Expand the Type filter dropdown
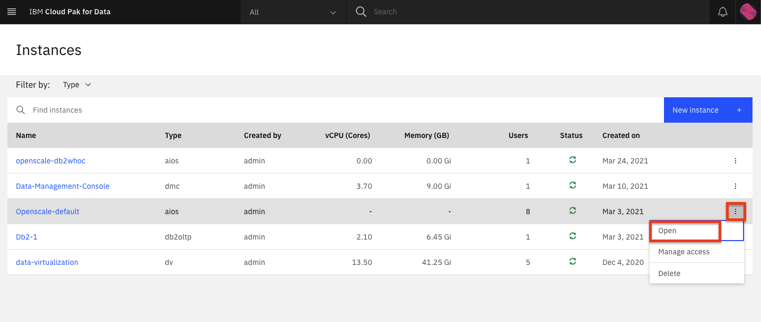The height and width of the screenshot is (322, 761). point(77,85)
